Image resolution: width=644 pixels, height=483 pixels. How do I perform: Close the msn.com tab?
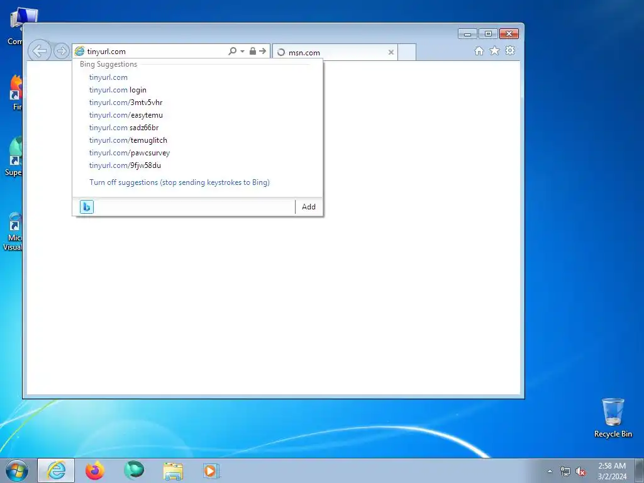point(391,52)
